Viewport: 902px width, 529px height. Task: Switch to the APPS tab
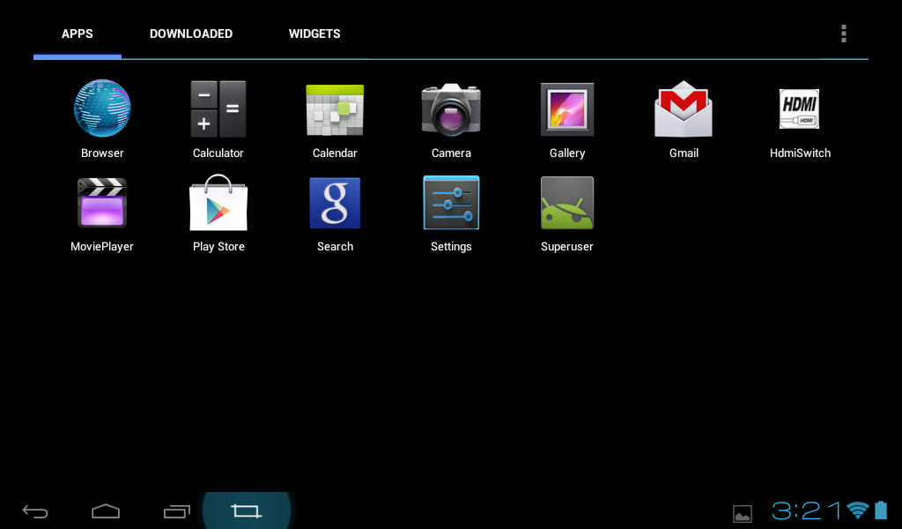(78, 34)
